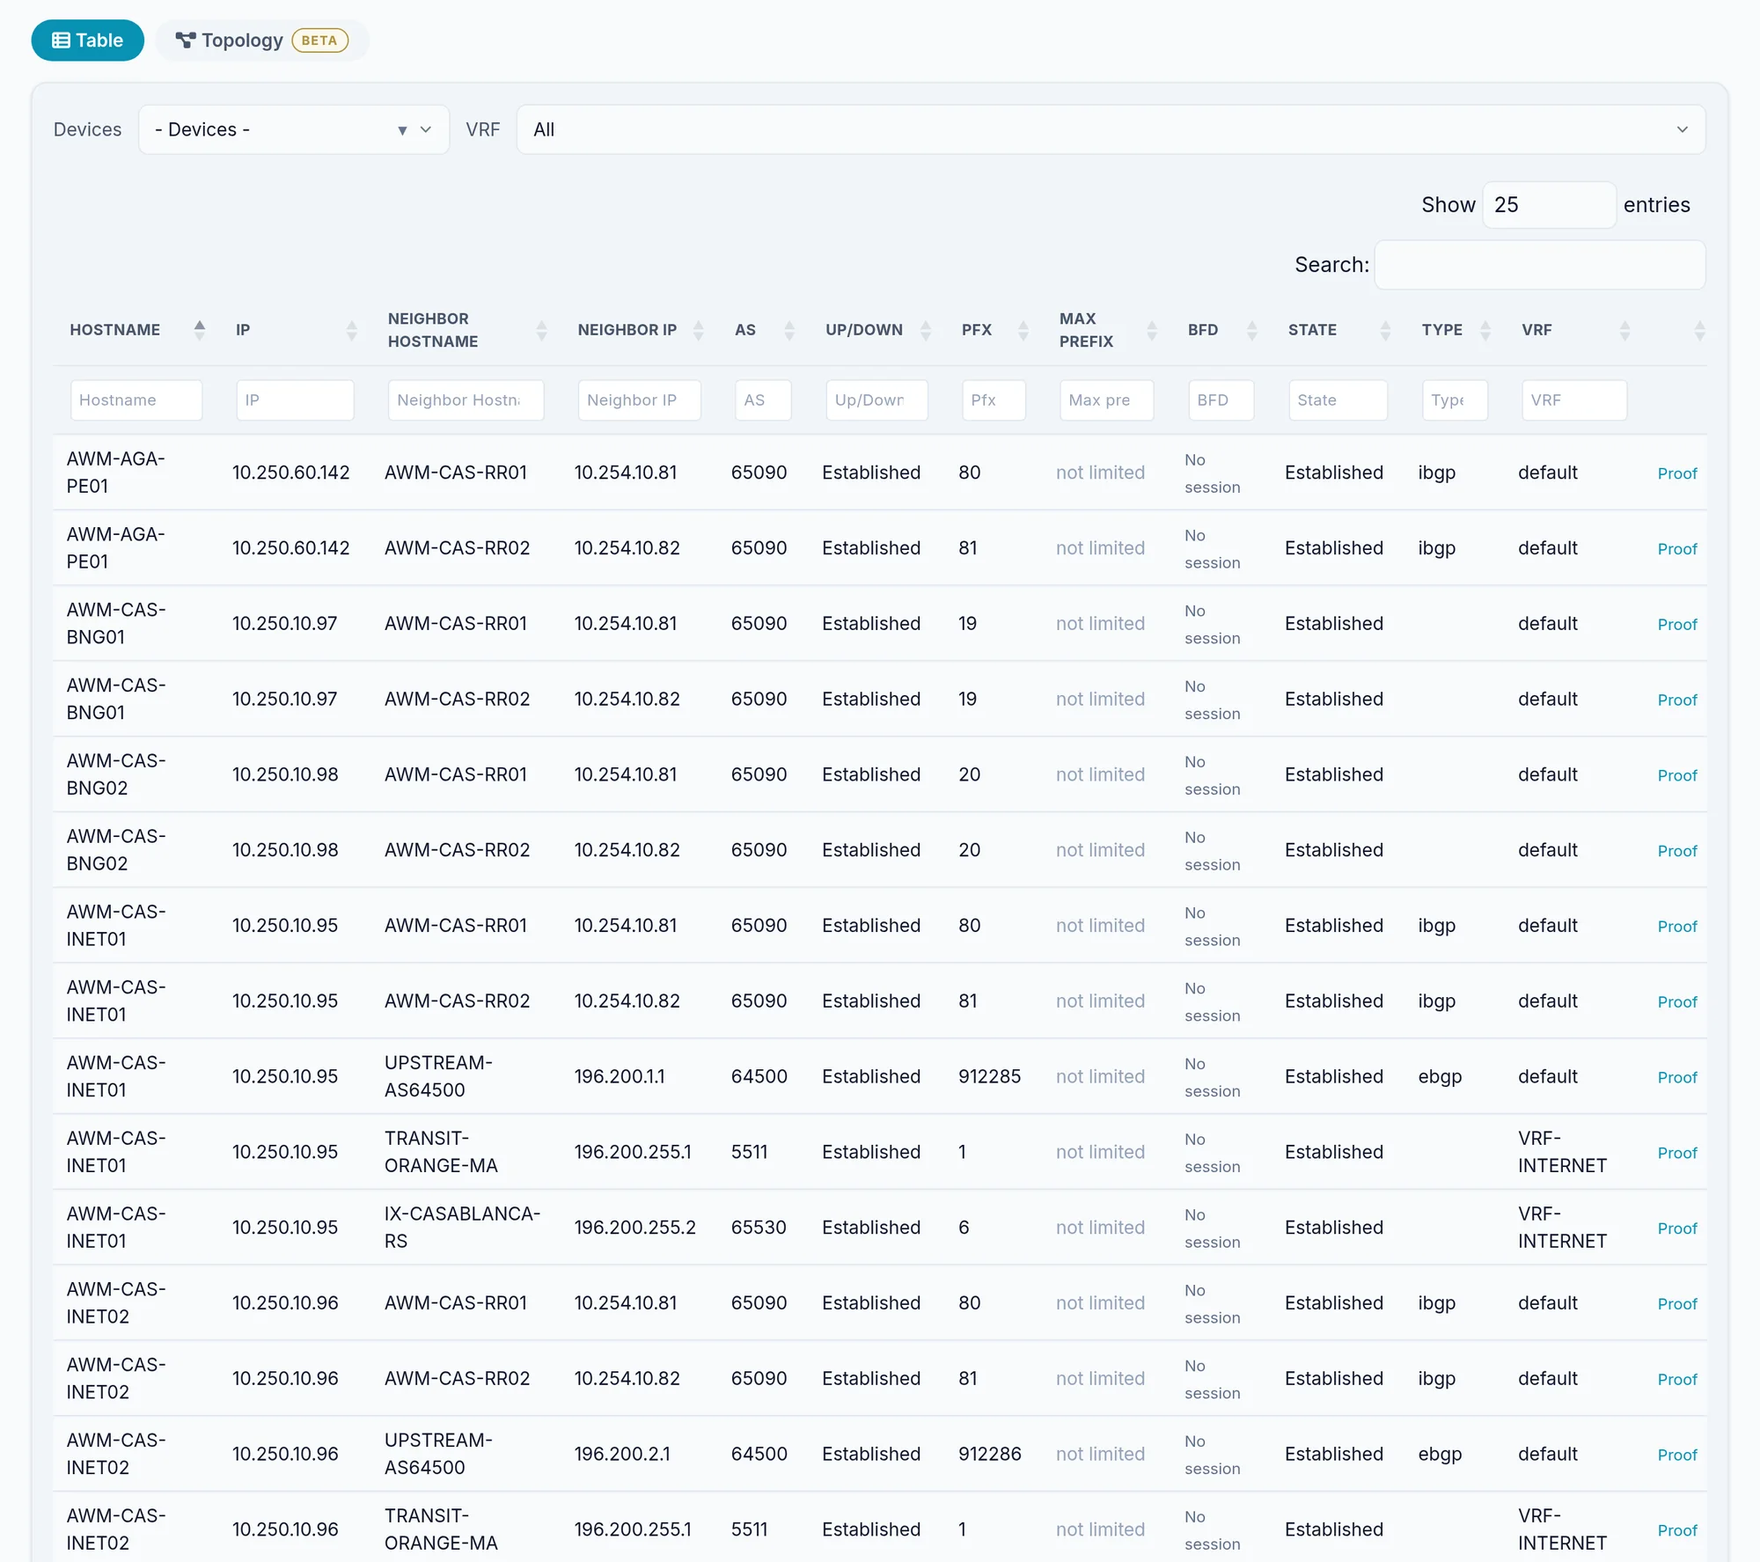
Task: Sort by Neighbor IP column arrows
Action: (699, 330)
